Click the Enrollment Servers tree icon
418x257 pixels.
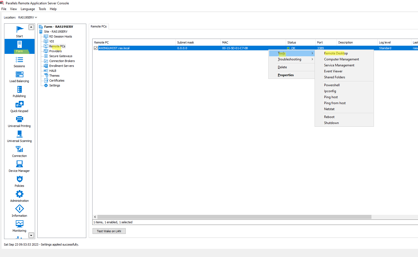[x=46, y=66]
